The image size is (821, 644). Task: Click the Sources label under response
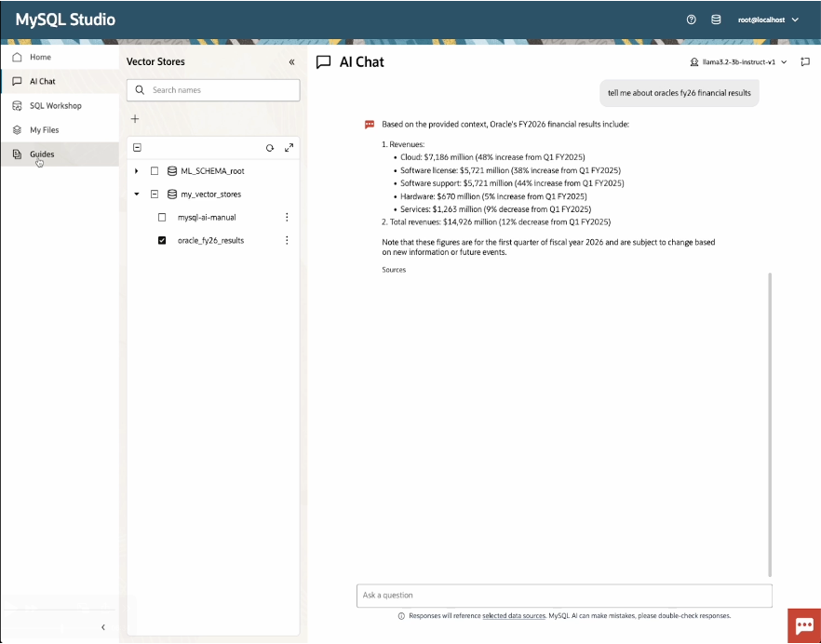pos(394,270)
